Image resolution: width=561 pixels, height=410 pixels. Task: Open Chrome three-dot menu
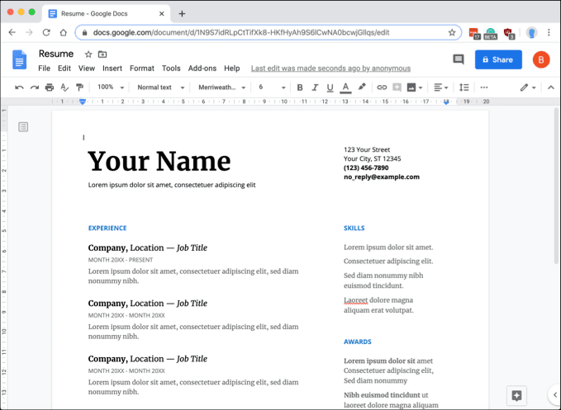549,32
